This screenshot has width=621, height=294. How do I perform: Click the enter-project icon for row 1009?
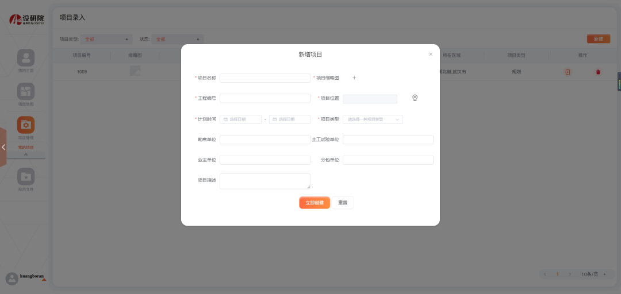click(x=568, y=72)
